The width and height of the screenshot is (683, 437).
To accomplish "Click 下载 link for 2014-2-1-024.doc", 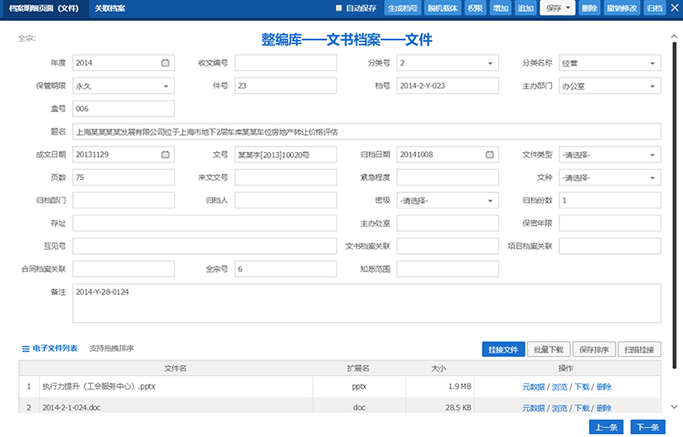I will [582, 408].
